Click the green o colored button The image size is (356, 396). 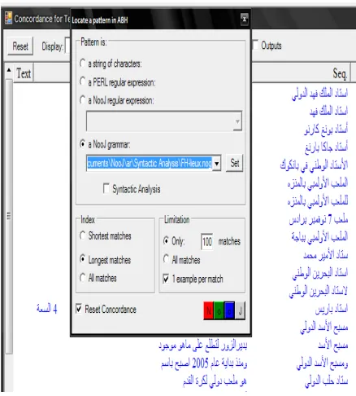tap(219, 310)
